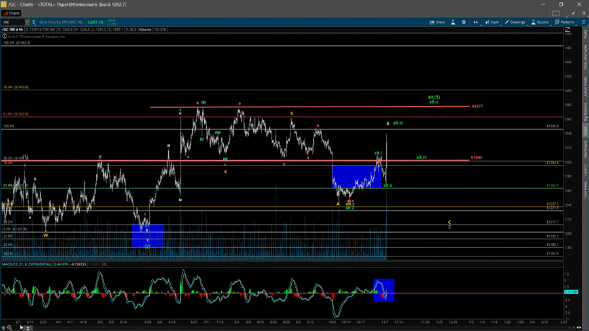
Task: Click the pin icon in top right
Action: pos(574,13)
